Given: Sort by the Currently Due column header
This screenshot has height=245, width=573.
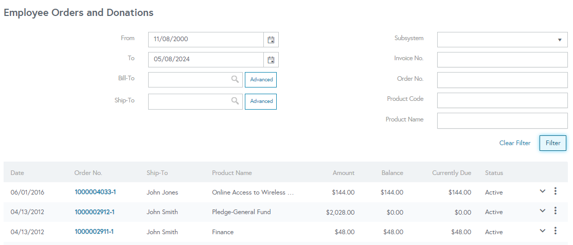Looking at the screenshot, I should pos(452,173).
